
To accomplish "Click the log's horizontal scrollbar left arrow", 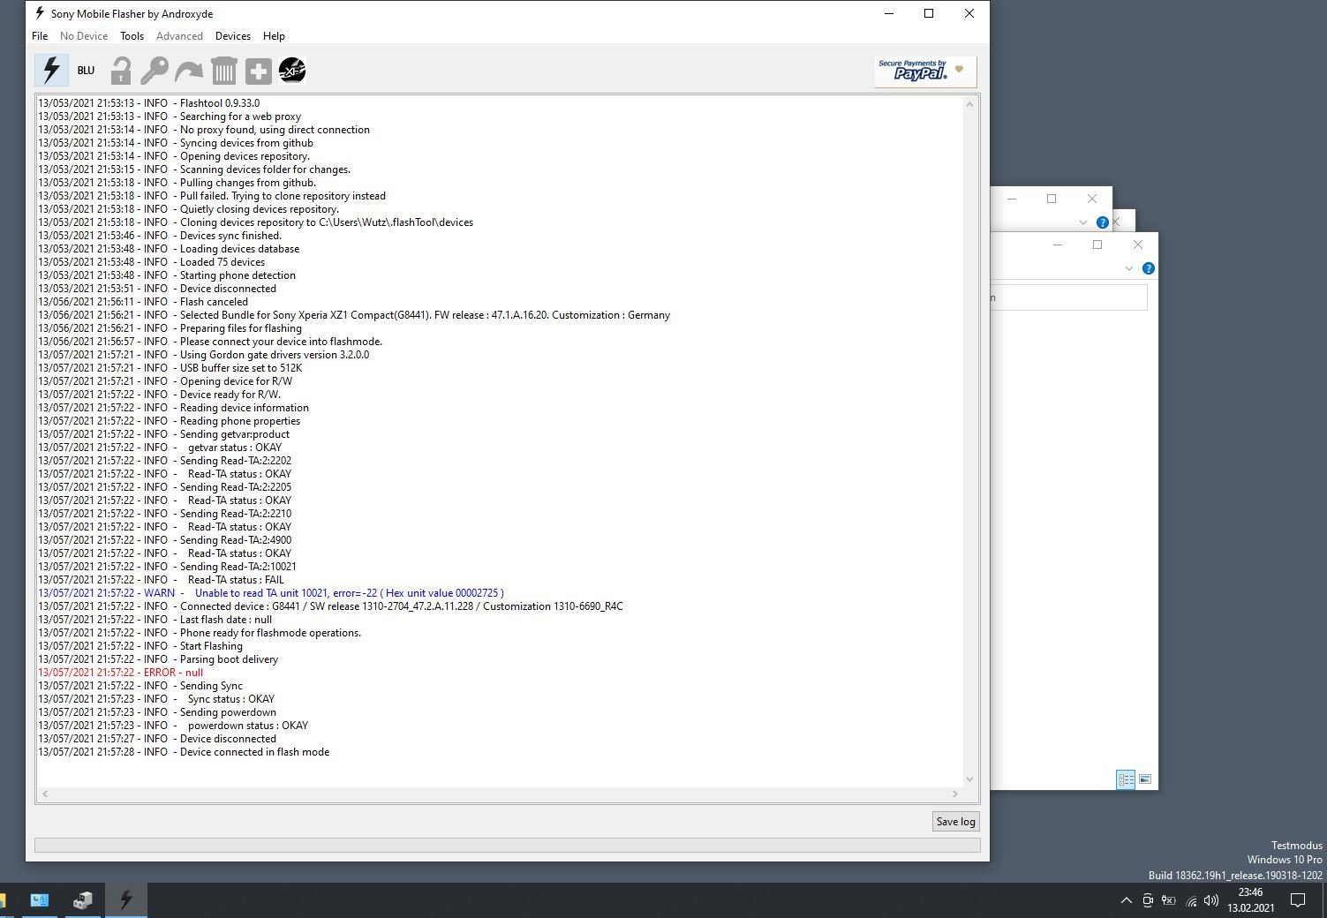I will point(45,794).
